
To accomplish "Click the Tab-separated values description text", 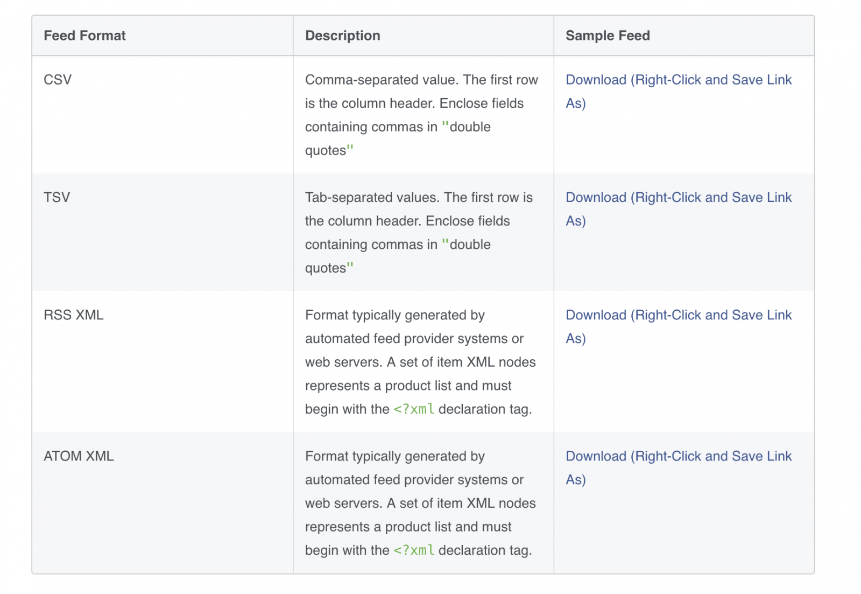I will point(419,233).
